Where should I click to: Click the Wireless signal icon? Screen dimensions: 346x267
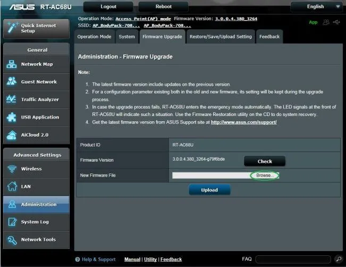pos(12,169)
